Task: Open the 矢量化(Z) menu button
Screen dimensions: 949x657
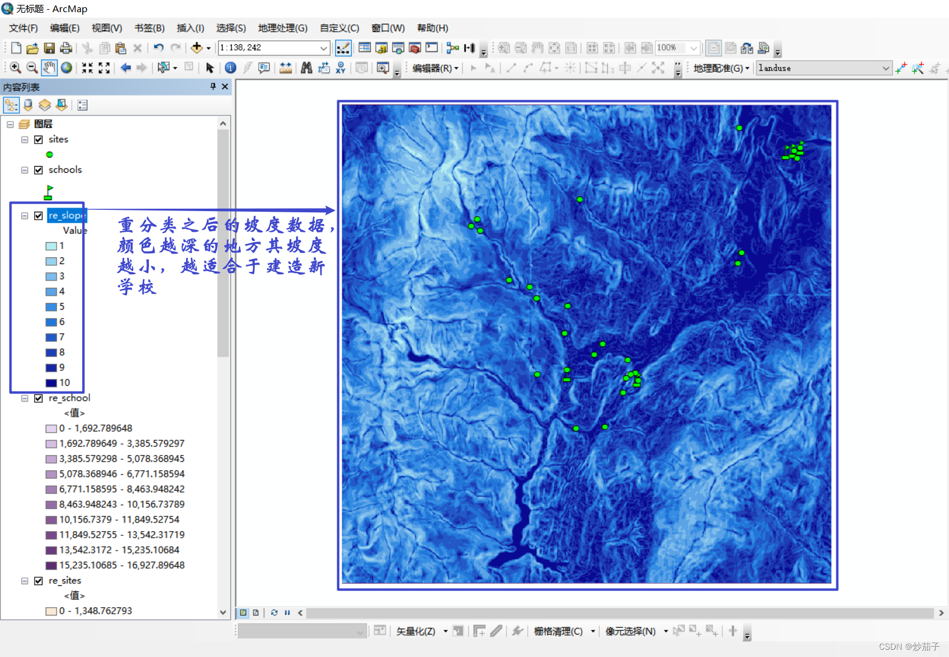Action: (422, 631)
